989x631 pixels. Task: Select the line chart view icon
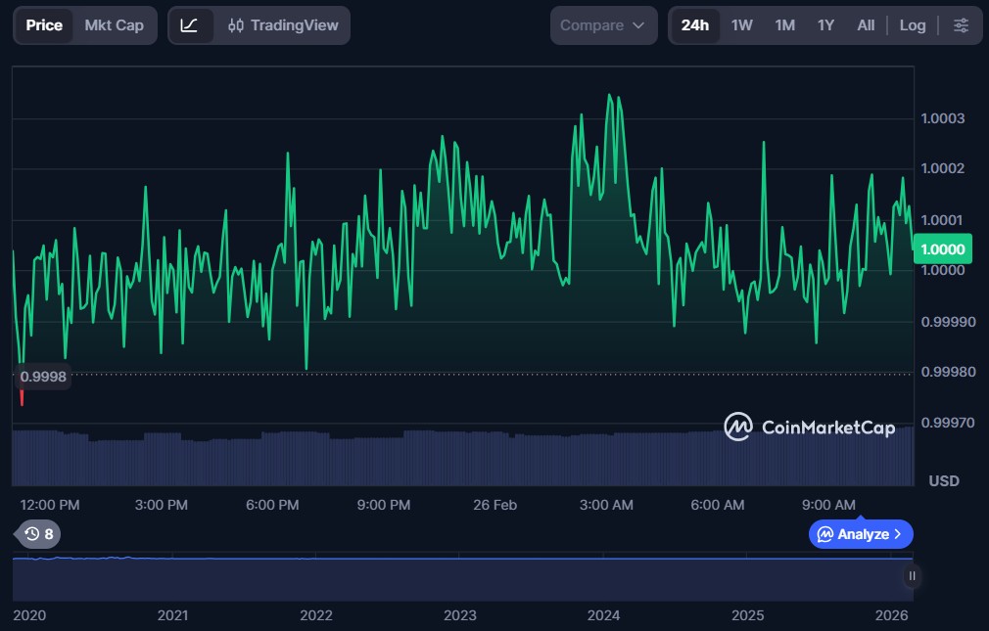tap(190, 25)
